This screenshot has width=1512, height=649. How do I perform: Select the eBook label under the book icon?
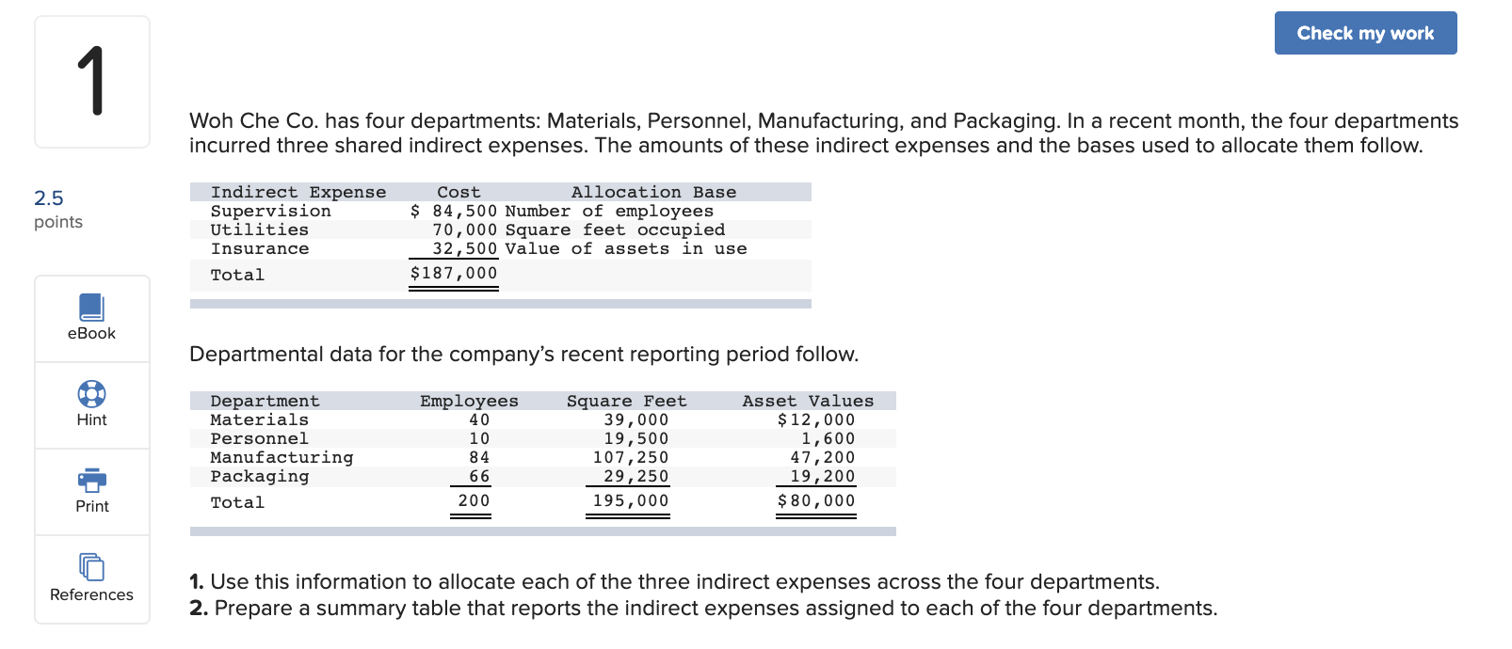point(91,334)
